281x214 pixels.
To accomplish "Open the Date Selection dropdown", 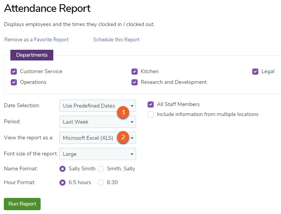I will tap(98, 106).
